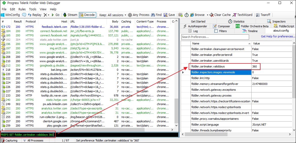
Task: Click All Processes filter in status bar
Action: [x=33, y=140]
